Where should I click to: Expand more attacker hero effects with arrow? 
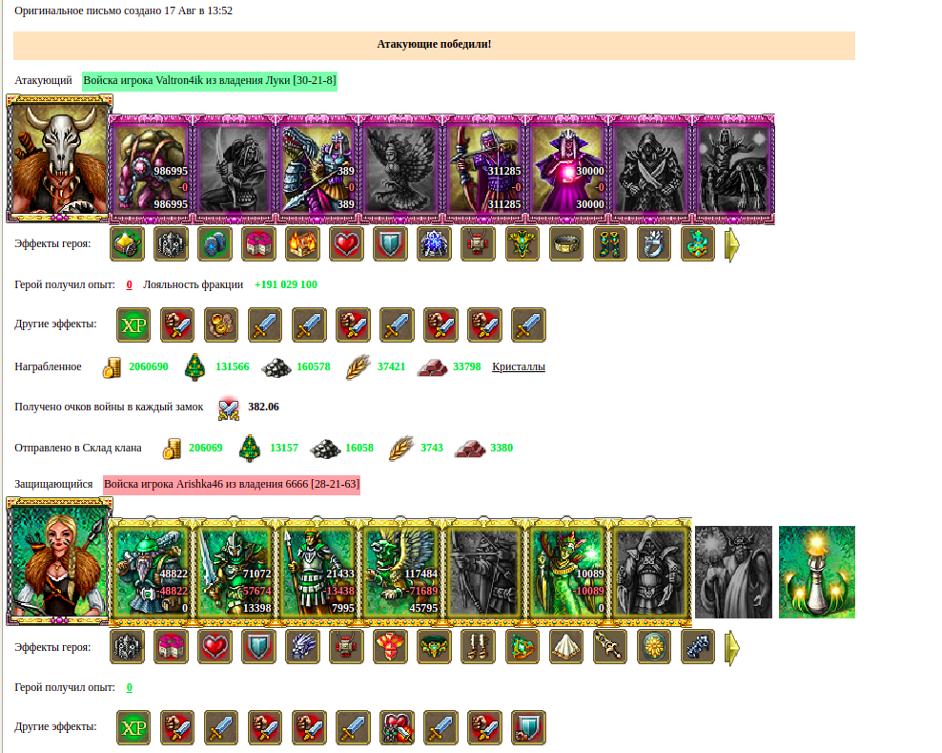pos(731,244)
